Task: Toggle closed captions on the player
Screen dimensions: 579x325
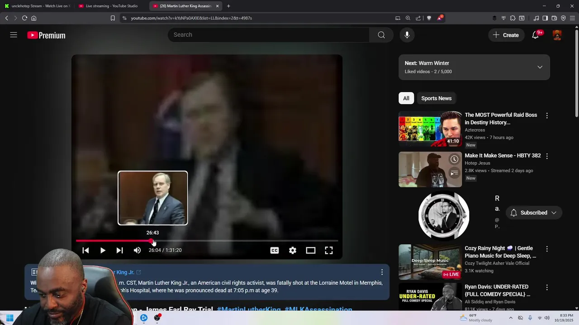Action: 275,250
